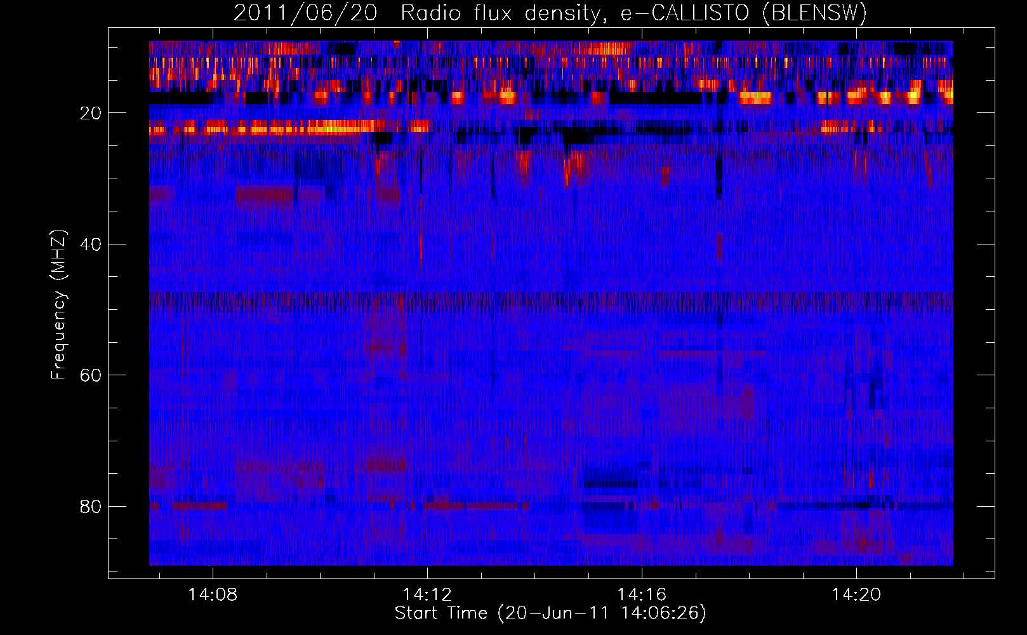Click the 40 MHz frequency tick label
The height and width of the screenshot is (635, 1027).
(91, 244)
